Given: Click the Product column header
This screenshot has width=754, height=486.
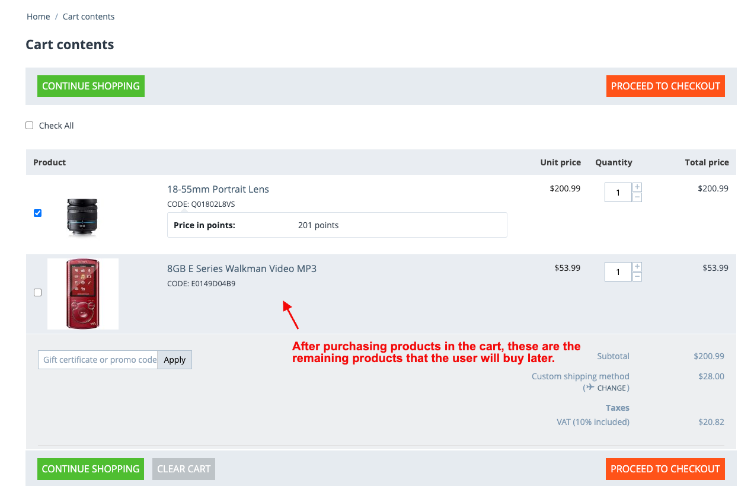Looking at the screenshot, I should coord(50,162).
